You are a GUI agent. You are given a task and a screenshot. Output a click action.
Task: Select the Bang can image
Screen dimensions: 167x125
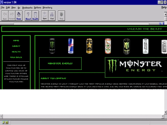(108, 46)
